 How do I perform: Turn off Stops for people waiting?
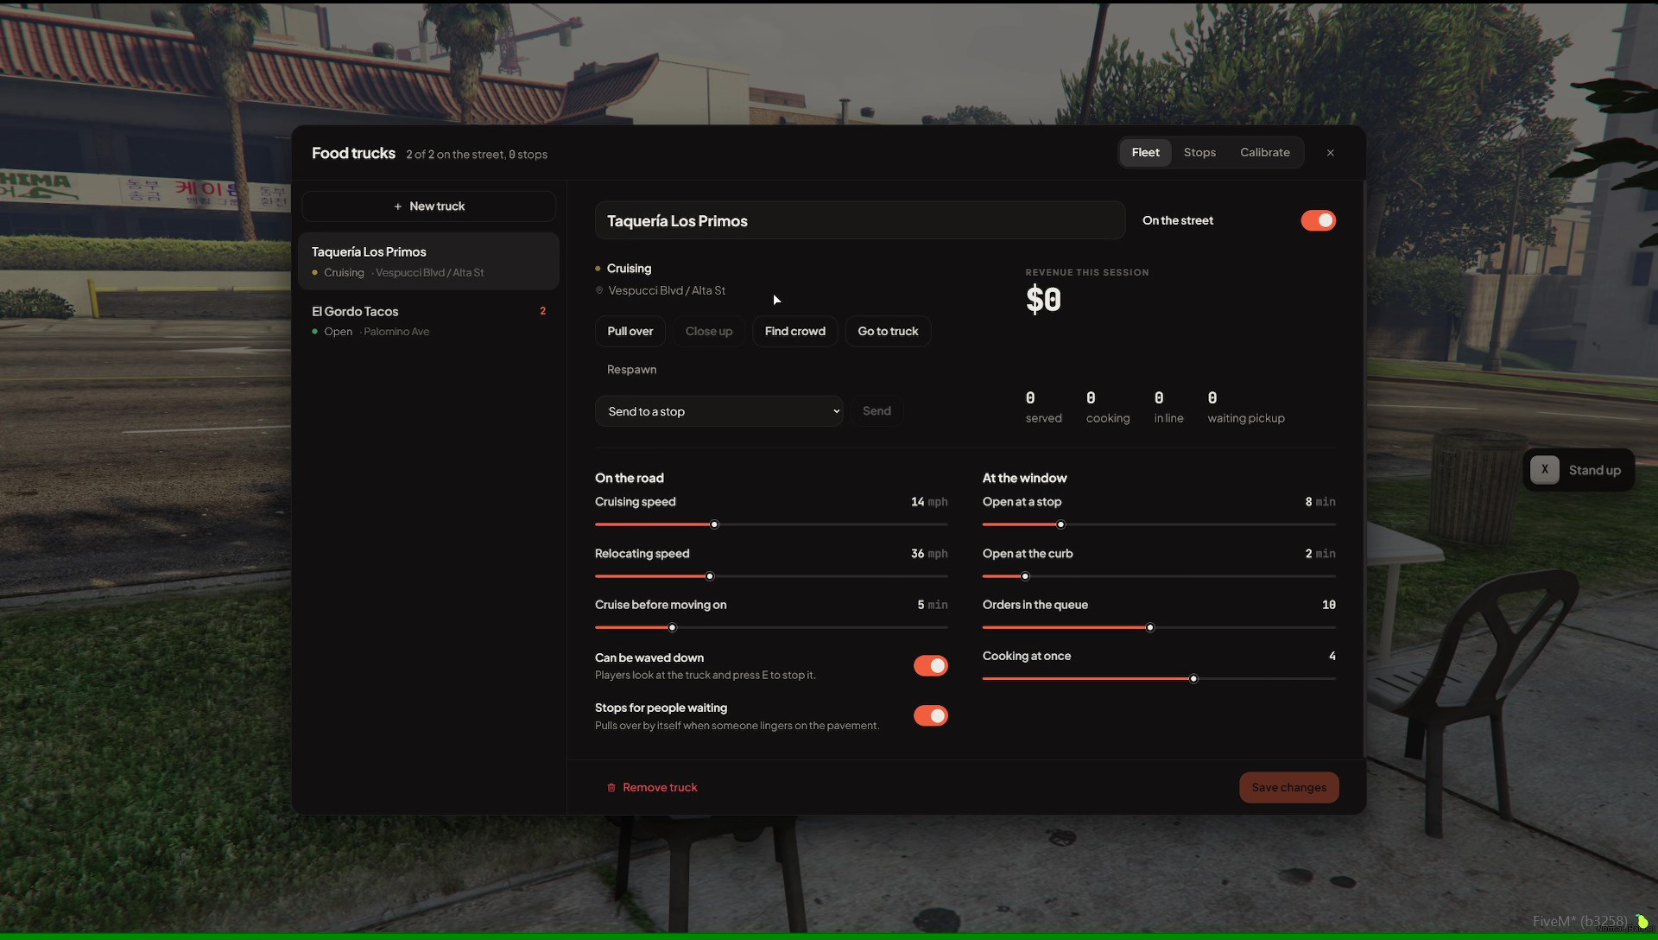931,716
